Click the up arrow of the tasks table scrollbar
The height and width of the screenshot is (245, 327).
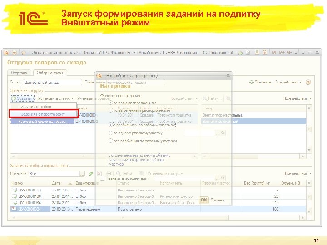309,183
